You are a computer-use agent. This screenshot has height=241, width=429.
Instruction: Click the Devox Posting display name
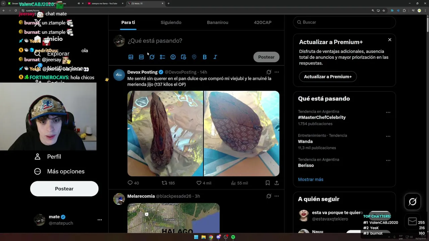click(142, 72)
